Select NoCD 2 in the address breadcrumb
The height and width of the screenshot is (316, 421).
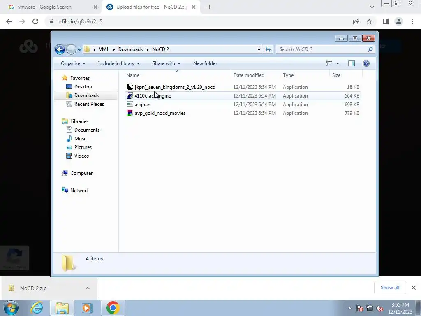point(160,49)
